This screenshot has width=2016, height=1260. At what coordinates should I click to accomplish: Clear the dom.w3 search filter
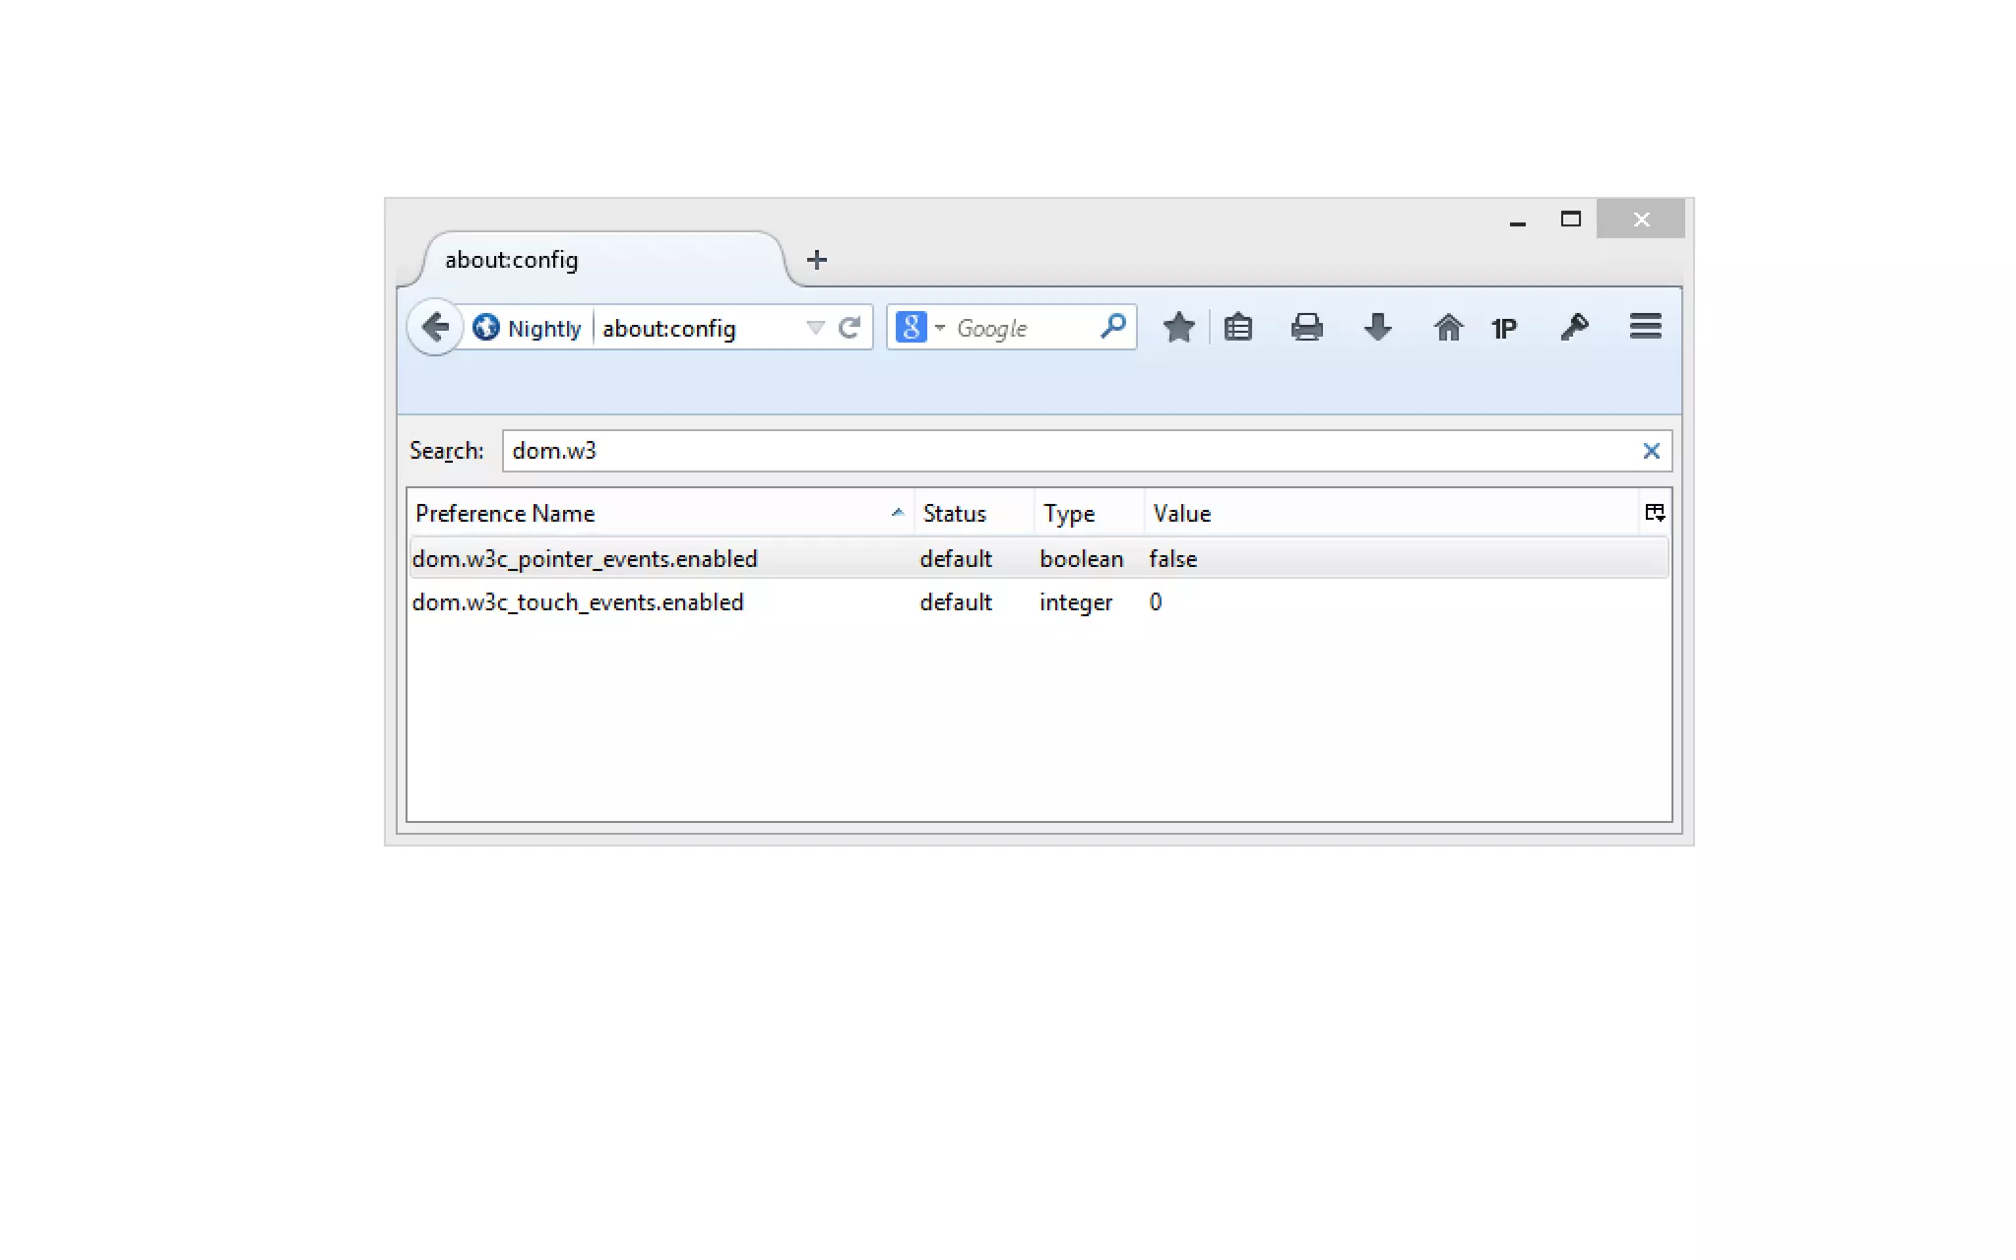click(x=1651, y=451)
